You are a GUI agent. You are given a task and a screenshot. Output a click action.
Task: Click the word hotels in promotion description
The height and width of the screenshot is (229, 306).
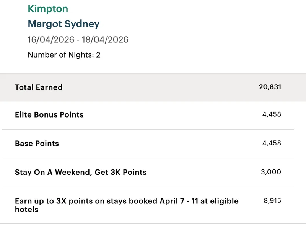tap(27, 210)
